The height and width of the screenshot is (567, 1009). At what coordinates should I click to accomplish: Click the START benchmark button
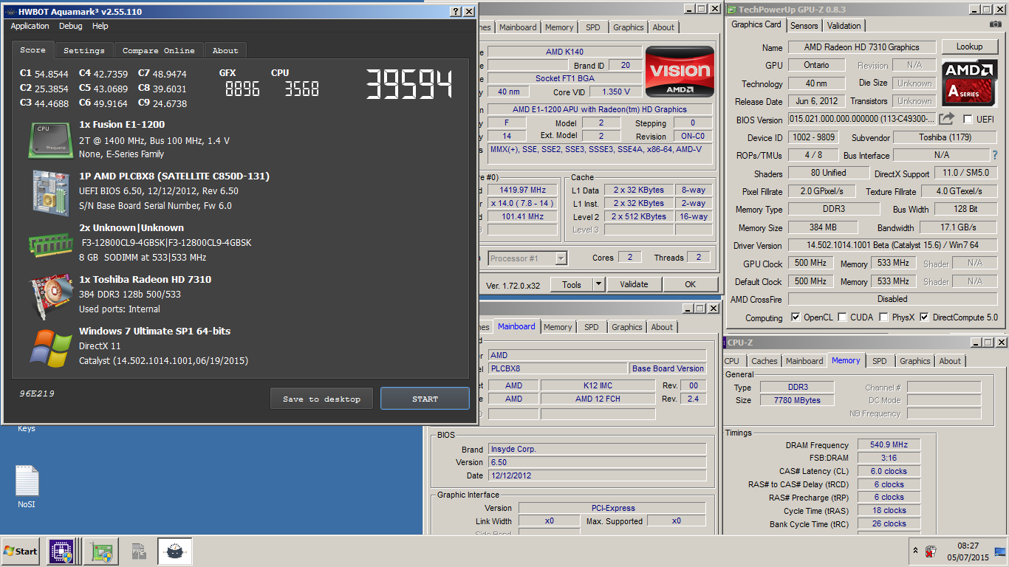click(425, 399)
